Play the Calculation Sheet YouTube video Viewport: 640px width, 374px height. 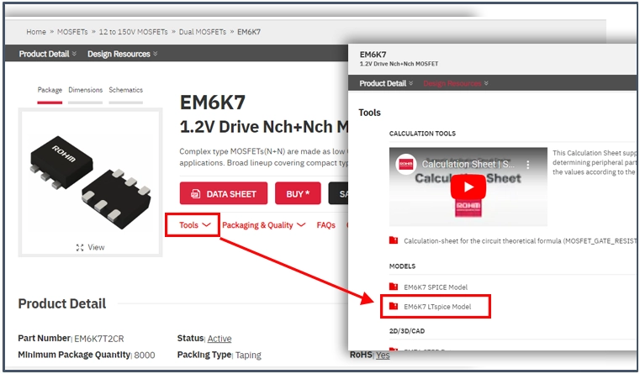(x=468, y=187)
